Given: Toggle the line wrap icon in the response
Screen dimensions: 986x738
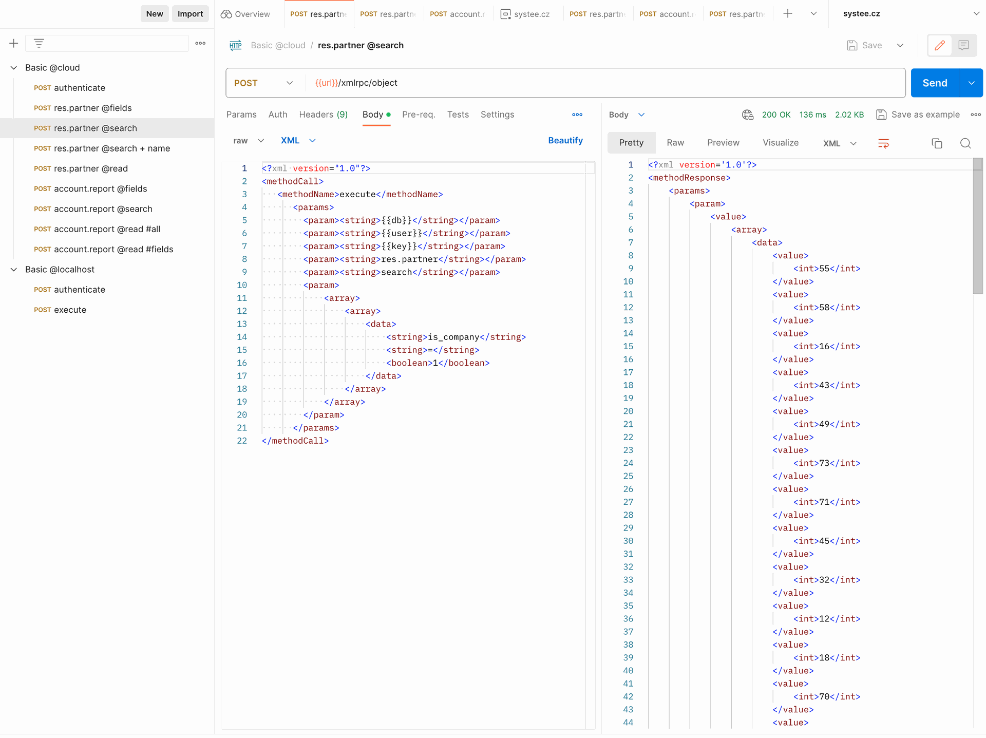Looking at the screenshot, I should [x=883, y=143].
